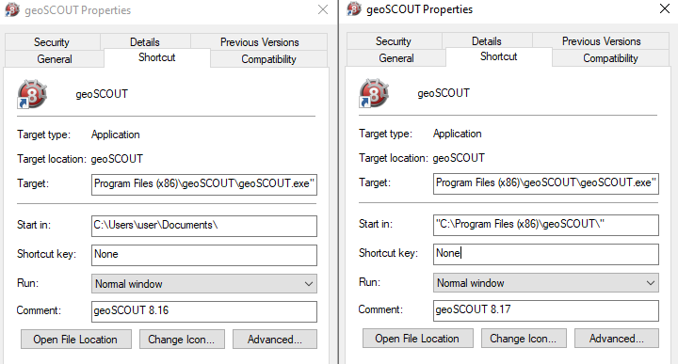This screenshot has height=364, width=678.
Task: Go to General tab in left dialog
Action: [x=55, y=59]
